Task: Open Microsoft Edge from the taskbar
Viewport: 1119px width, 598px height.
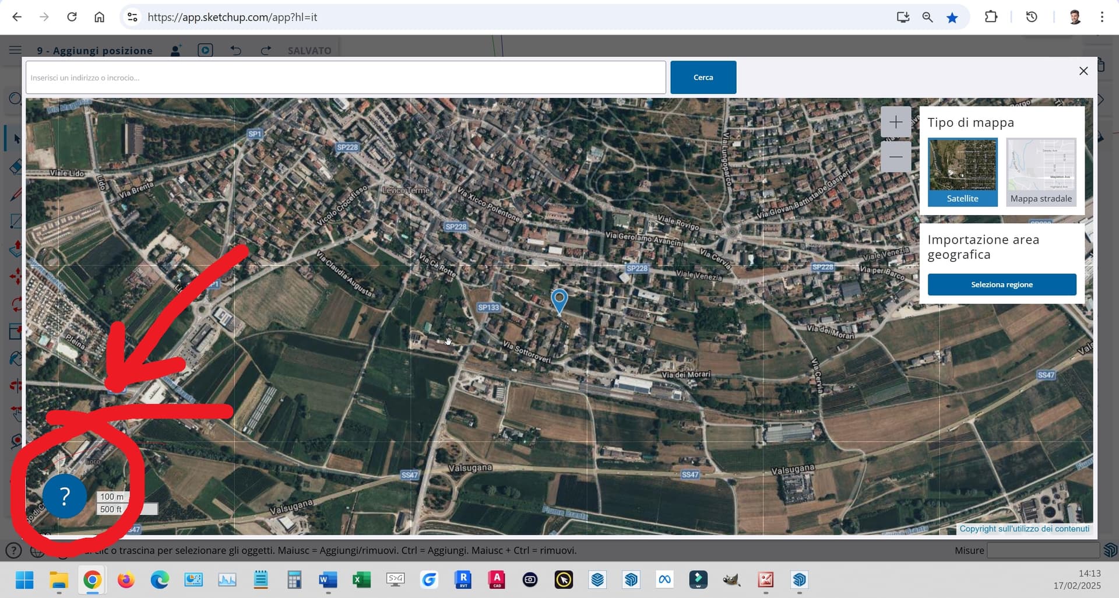Action: coord(160,580)
